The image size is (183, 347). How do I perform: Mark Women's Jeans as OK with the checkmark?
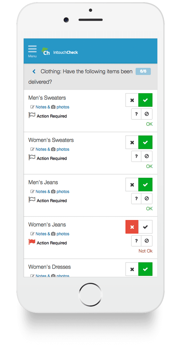pyautogui.click(x=146, y=227)
